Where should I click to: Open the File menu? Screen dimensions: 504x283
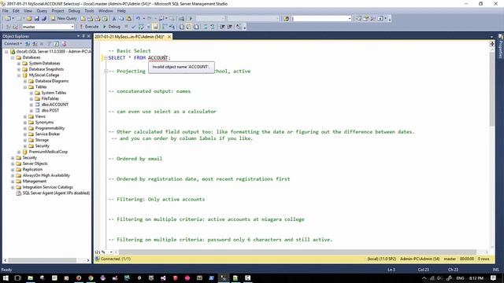coord(6,11)
